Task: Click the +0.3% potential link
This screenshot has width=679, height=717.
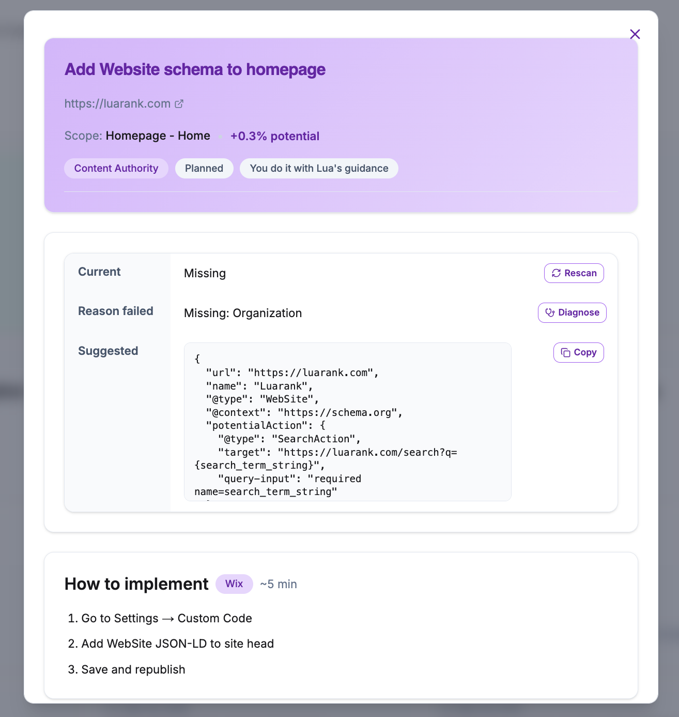Action: point(275,136)
